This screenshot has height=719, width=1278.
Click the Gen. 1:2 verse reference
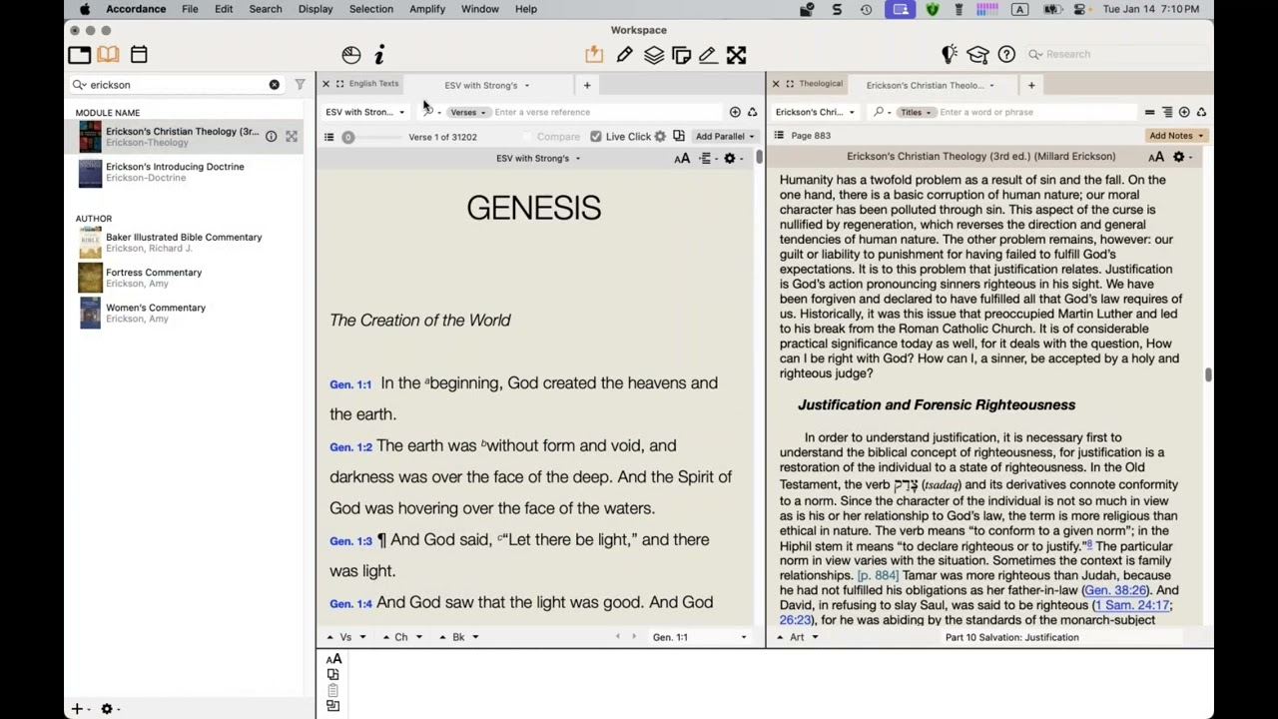tap(350, 447)
